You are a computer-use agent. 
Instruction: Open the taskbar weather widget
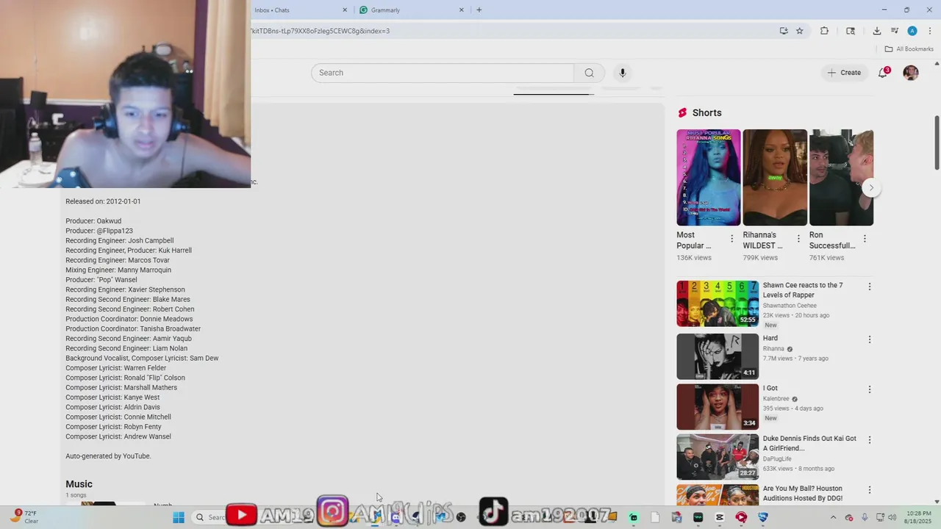coord(24,517)
